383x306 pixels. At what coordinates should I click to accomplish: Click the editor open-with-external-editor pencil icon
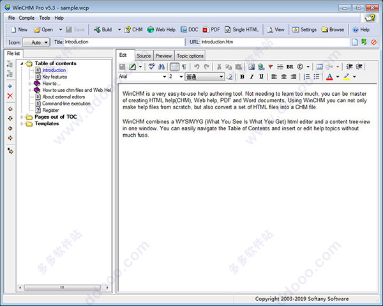pyautogui.click(x=132, y=66)
